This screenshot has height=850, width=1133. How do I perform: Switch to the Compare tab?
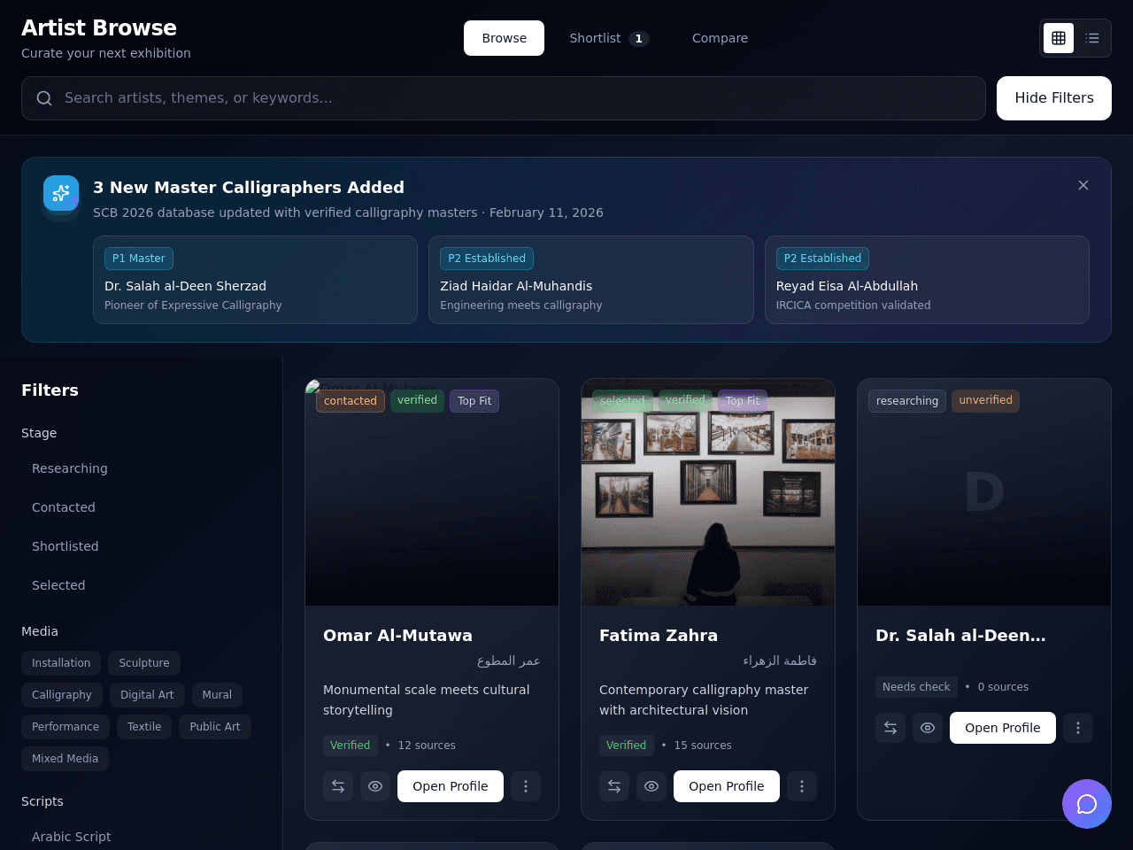point(720,38)
